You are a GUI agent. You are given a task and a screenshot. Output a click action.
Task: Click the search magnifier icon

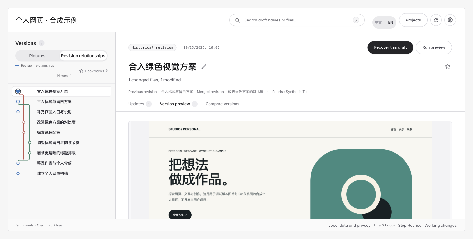click(x=237, y=20)
